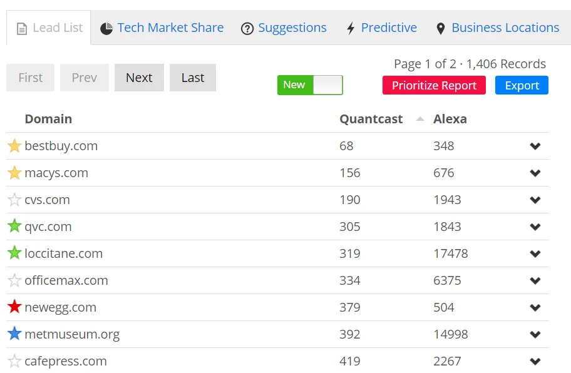Click the red star beside newegg.com
The width and height of the screenshot is (571, 373).
coord(14,307)
